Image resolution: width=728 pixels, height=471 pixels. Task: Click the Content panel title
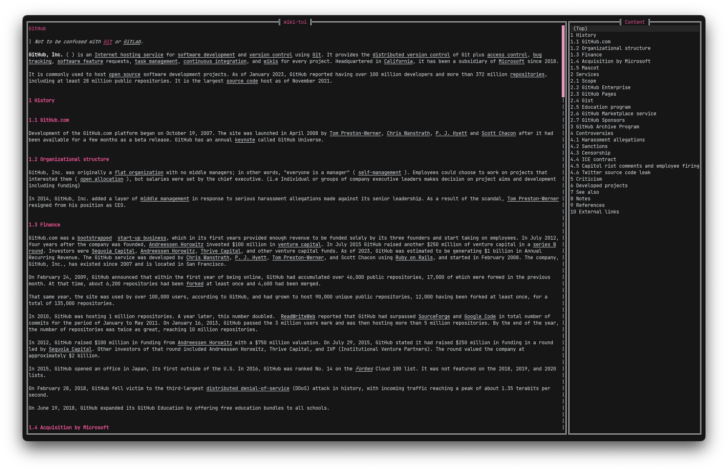[635, 22]
